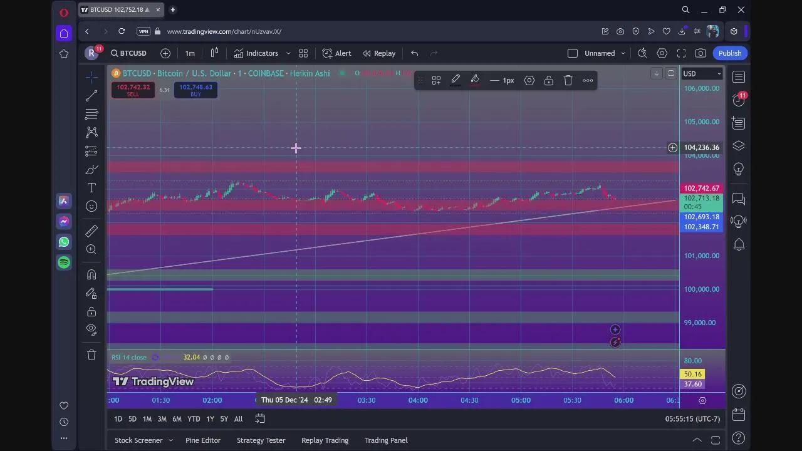Remove drawings with the left toolbar trash
Image resolution: width=802 pixels, height=451 pixels.
[x=91, y=355]
